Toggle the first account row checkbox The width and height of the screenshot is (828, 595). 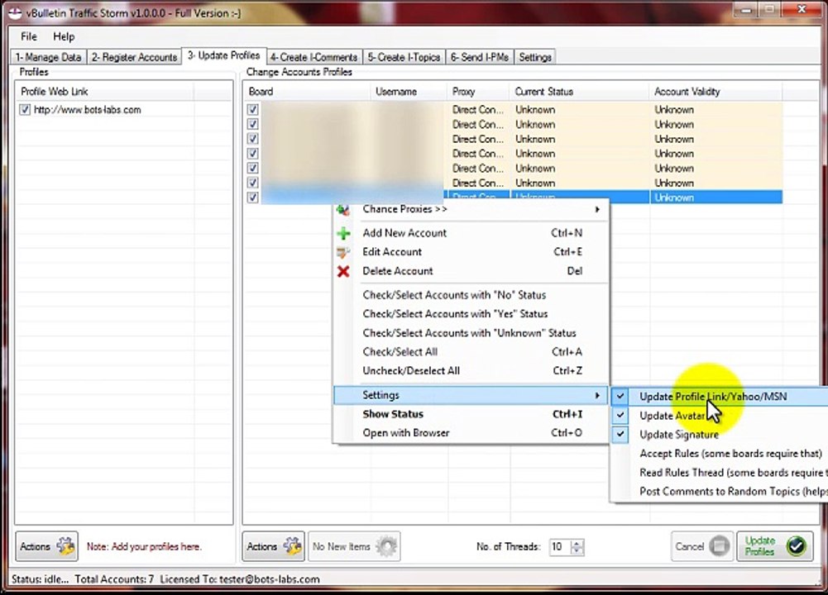tap(253, 110)
